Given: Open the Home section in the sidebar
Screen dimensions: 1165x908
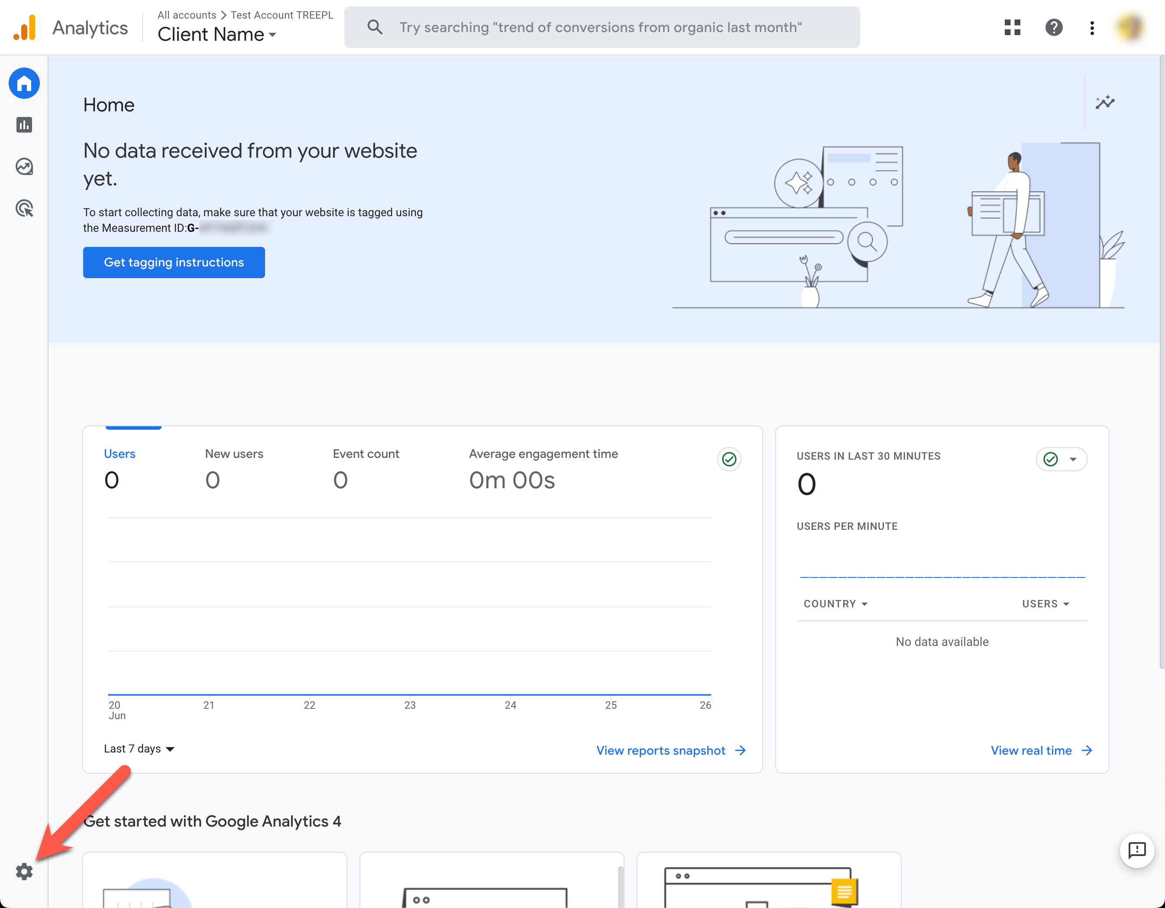Looking at the screenshot, I should [24, 83].
